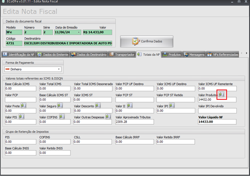The height and width of the screenshot is (176, 250).
Task: Click the empty Valor FCP field
Action: tap(21, 100)
